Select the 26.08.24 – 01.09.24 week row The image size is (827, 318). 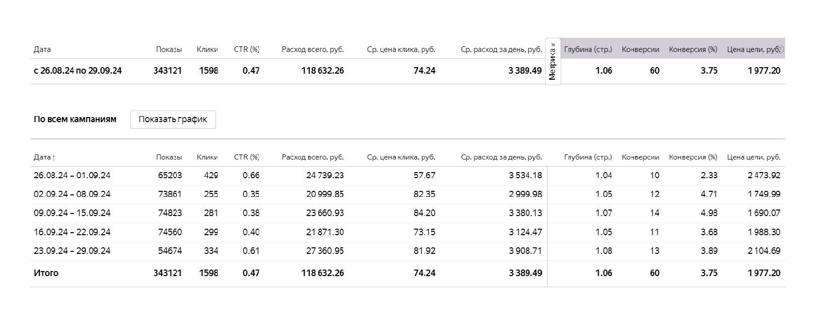click(72, 176)
